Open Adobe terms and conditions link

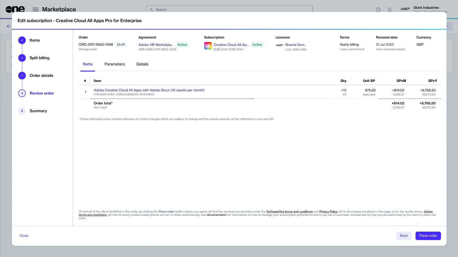pos(93,215)
